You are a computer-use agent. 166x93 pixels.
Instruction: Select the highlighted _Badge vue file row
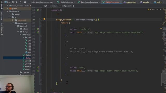tap(17, 58)
